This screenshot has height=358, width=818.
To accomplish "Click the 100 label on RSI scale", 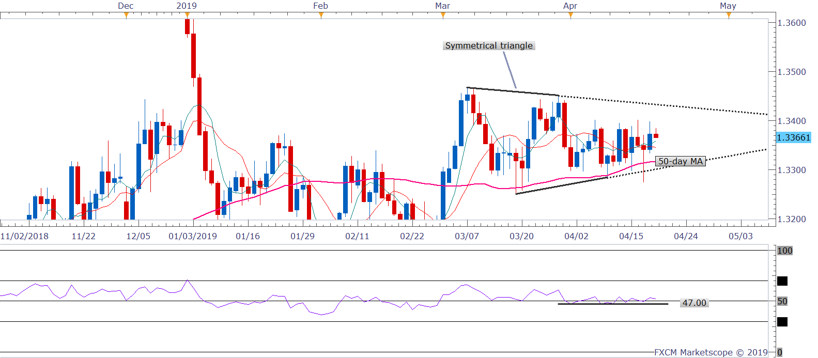I will [784, 251].
